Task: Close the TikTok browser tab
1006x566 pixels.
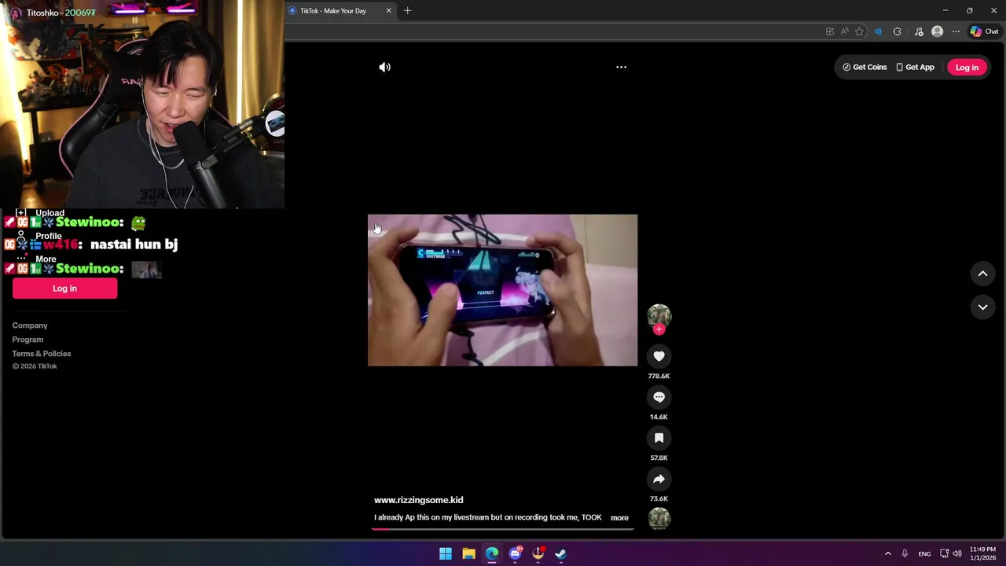Action: 388,11
